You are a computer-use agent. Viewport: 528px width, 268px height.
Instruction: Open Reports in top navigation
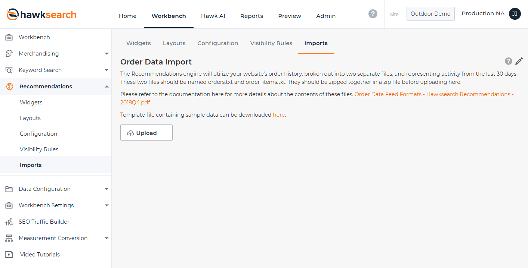pos(251,16)
